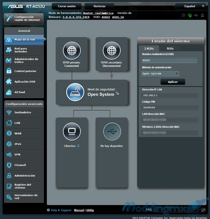Switch to the 5GHz tab
This screenshot has width=210, height=219.
click(x=170, y=48)
